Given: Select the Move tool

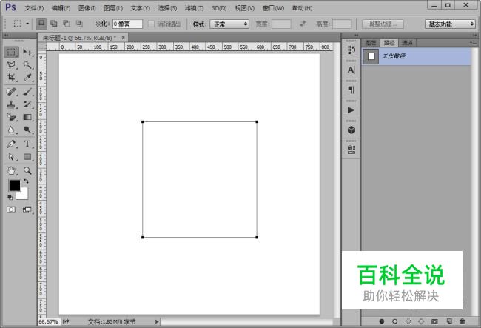Looking at the screenshot, I should [x=27, y=52].
